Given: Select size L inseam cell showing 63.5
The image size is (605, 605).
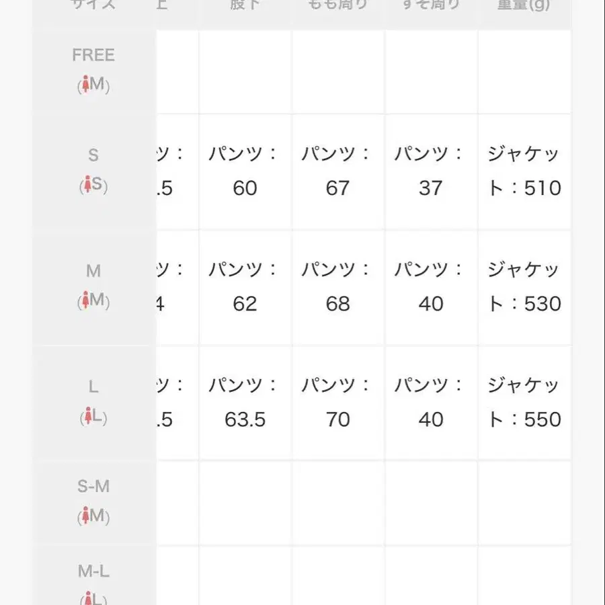Looking at the screenshot, I should pos(245,419).
